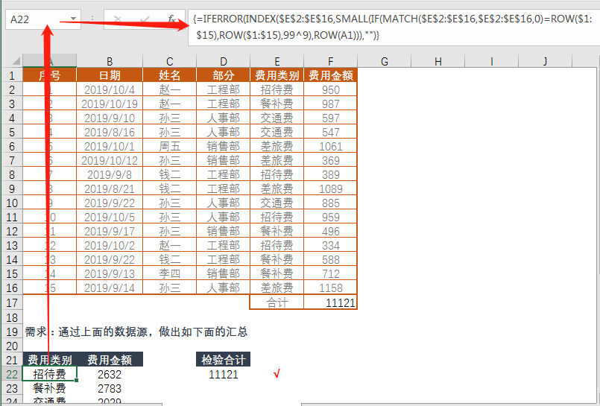Select cell A22 containing 招待费
Screen dimensions: 600x406
pyautogui.click(x=49, y=374)
